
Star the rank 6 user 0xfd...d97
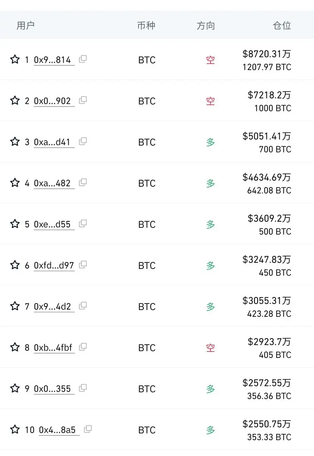[x=15, y=265]
